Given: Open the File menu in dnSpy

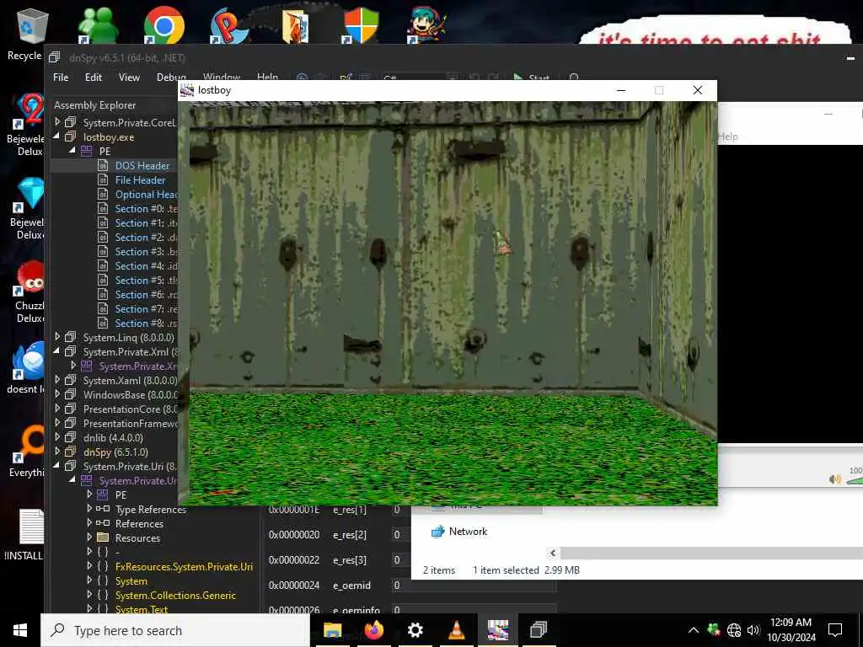Looking at the screenshot, I should [61, 78].
